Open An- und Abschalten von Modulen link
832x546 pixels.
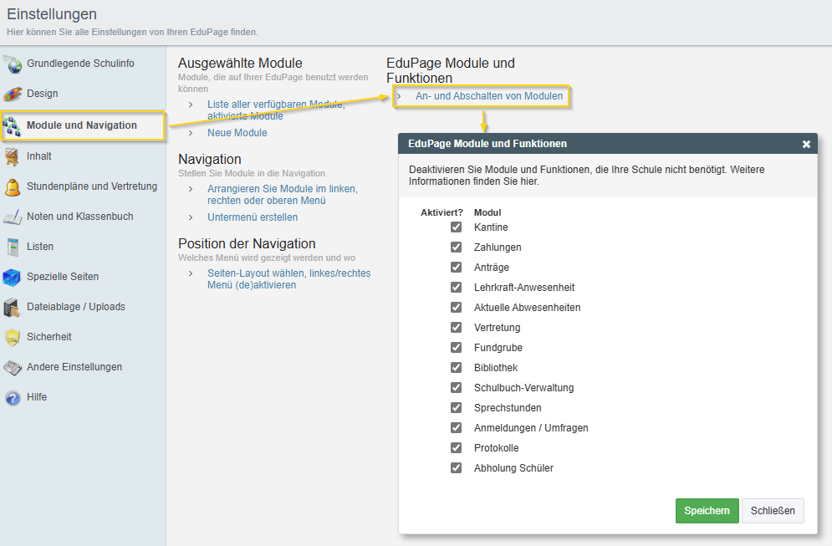pos(488,96)
